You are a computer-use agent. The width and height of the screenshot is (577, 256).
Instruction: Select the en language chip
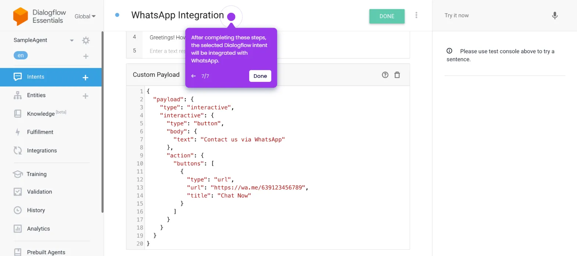21,55
